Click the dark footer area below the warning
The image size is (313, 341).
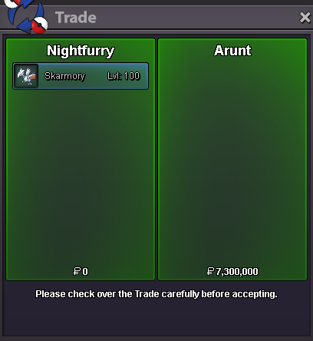156,319
